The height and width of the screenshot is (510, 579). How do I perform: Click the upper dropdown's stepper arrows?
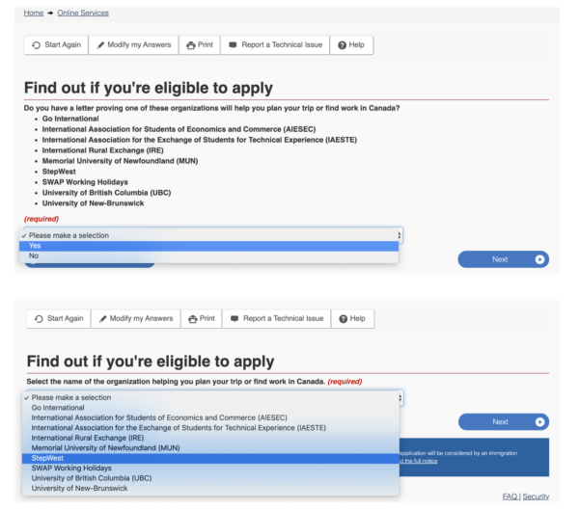(400, 235)
